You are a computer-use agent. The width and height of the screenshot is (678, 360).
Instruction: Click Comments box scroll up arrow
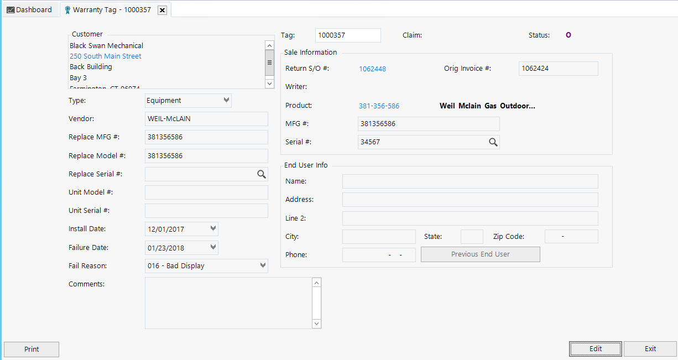[x=316, y=283]
